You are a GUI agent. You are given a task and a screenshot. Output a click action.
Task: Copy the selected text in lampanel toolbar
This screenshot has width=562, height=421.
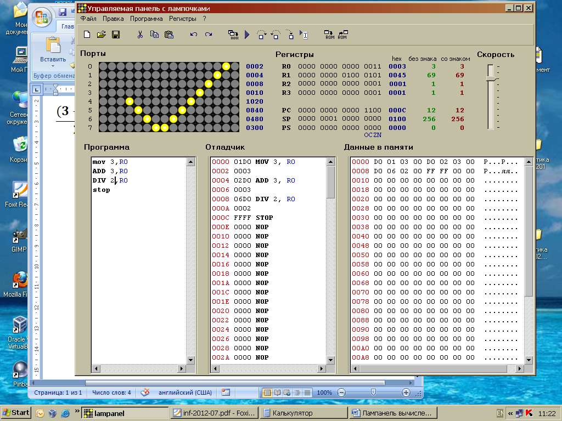pyautogui.click(x=154, y=35)
